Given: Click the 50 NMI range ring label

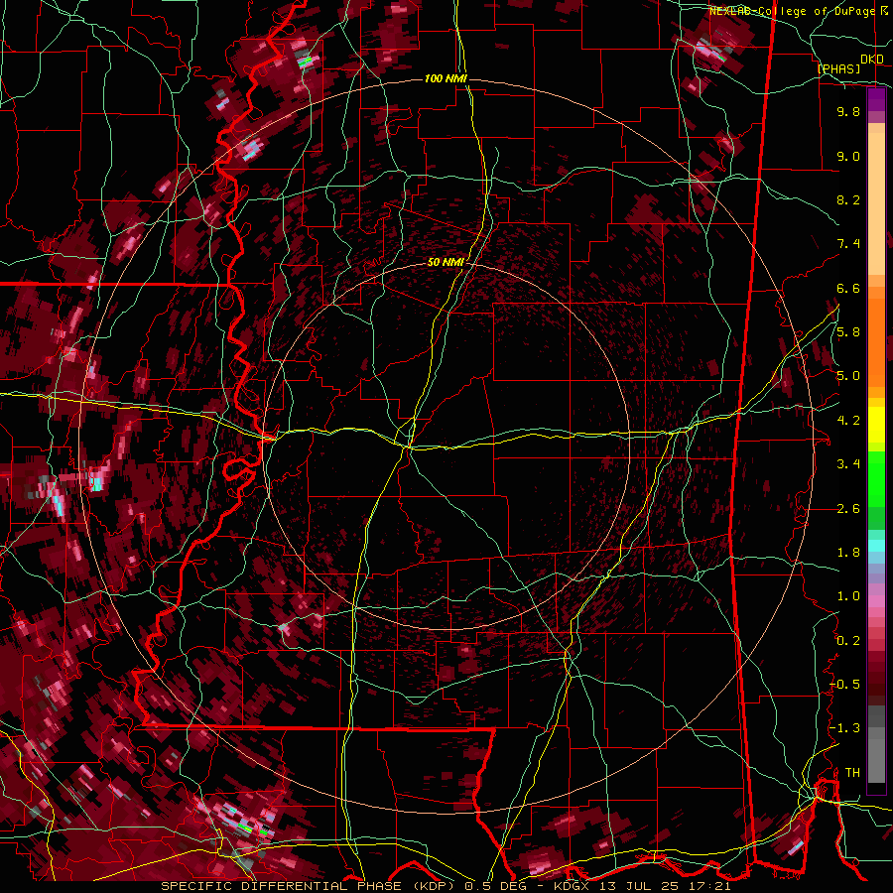Looking at the screenshot, I should point(446,263).
